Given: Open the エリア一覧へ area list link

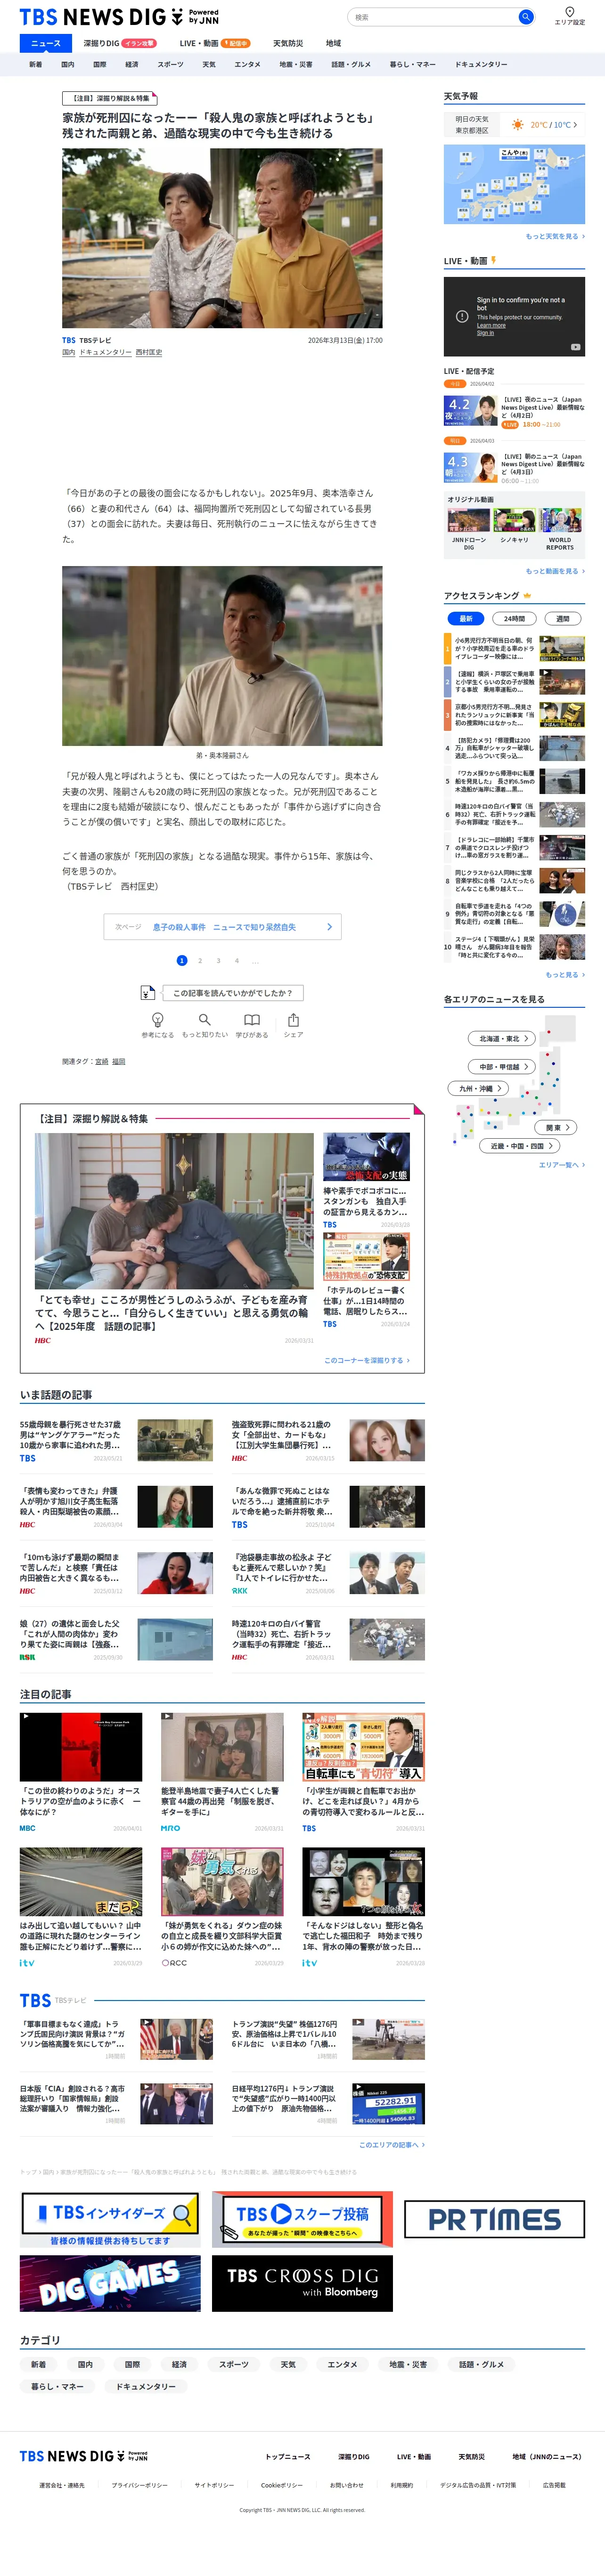Looking at the screenshot, I should (x=562, y=1164).
